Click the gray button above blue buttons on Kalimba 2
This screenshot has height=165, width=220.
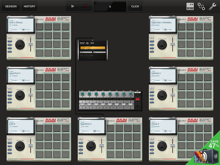click(x=152, y=88)
